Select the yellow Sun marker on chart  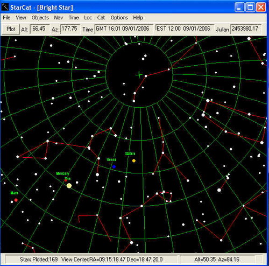coord(69,186)
